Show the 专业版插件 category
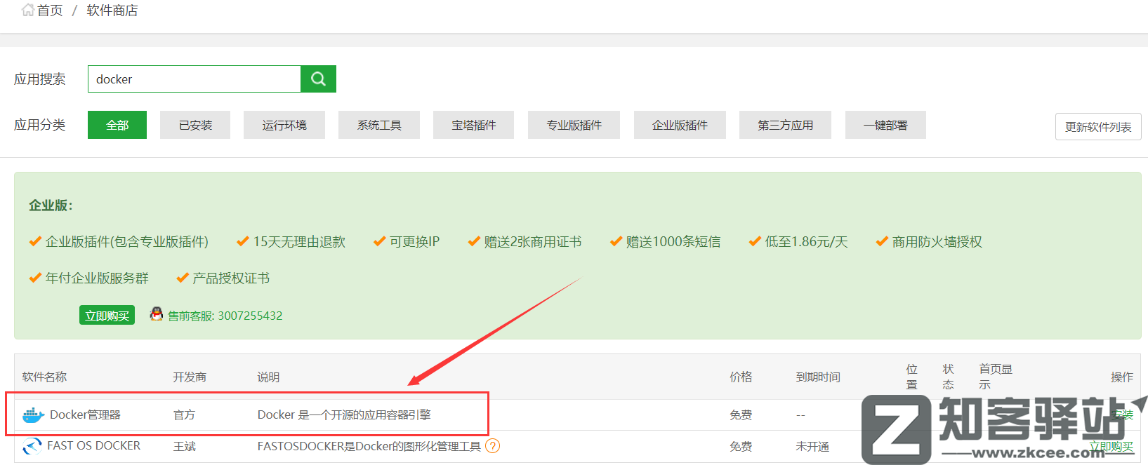1148x465 pixels. [x=574, y=125]
